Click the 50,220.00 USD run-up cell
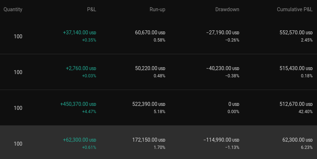Image resolution: width=317 pixels, height=159 pixels. pos(150,68)
